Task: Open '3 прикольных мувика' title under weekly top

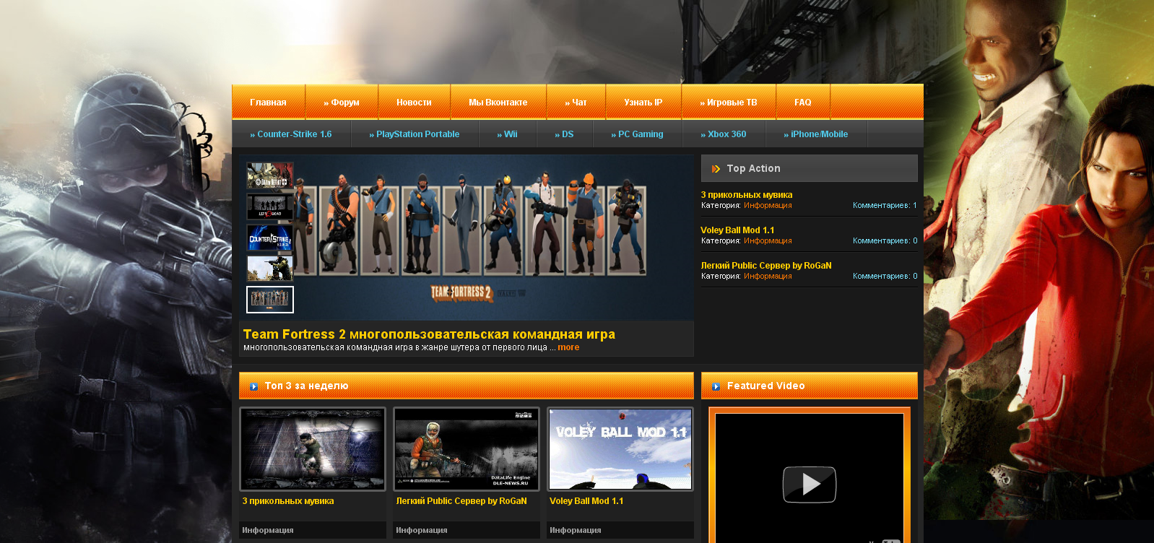Action: point(288,501)
